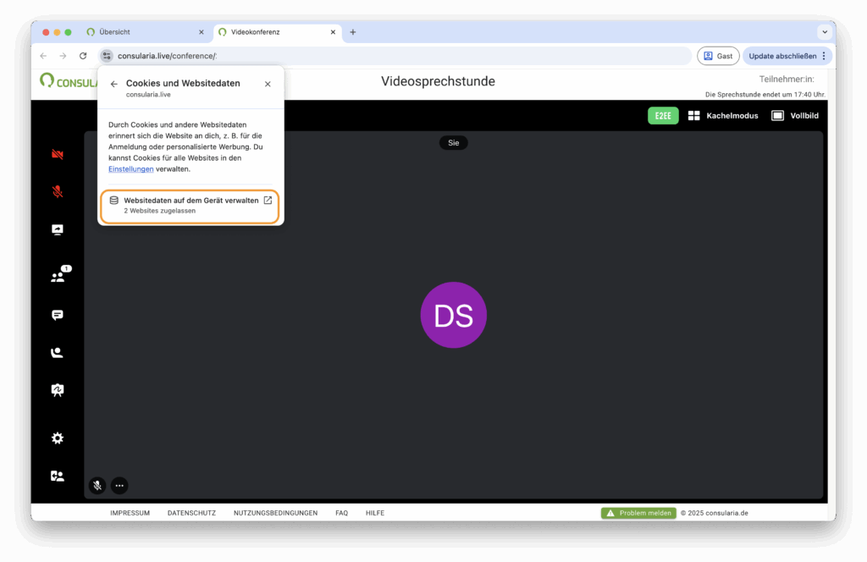Open NUTZUNGSBEDINGUNGEN footer link
Screen dimensions: 867x562
(275, 513)
